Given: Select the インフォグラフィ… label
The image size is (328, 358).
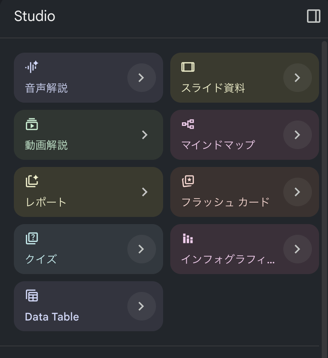Looking at the screenshot, I should pos(228,259).
